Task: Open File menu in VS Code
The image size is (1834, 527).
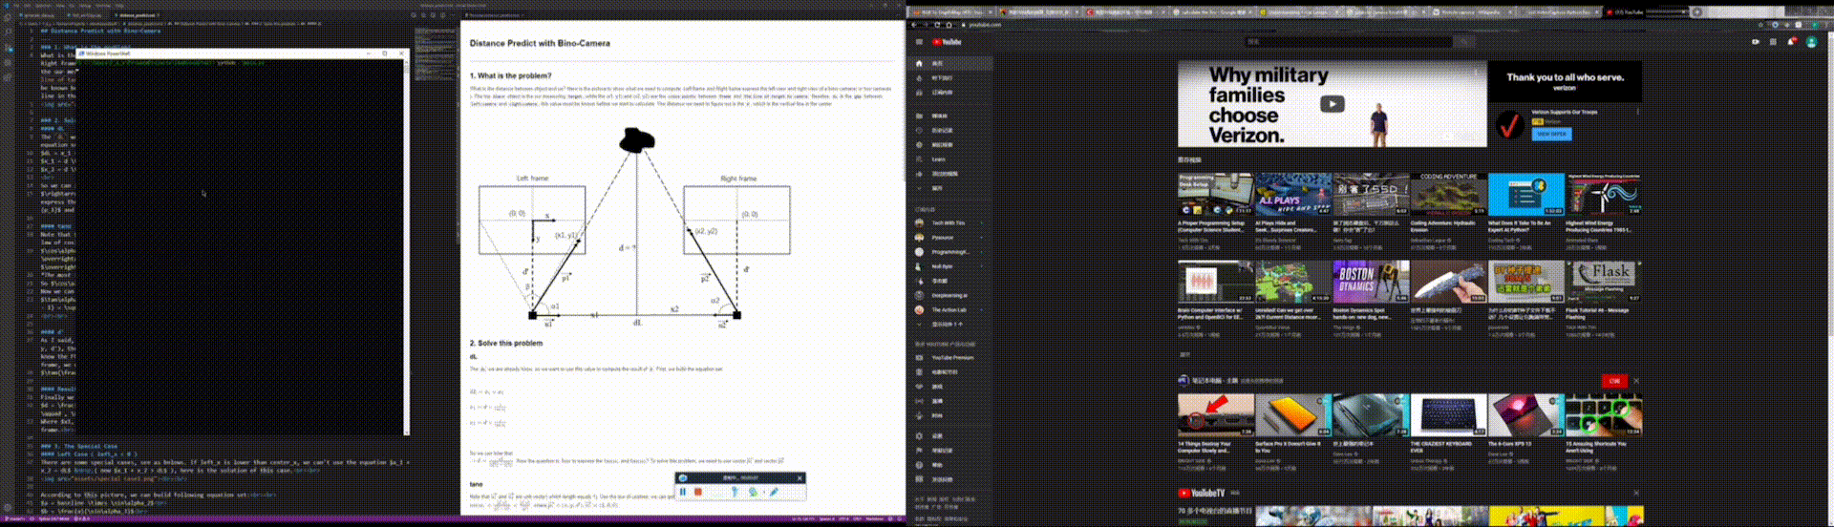Action: pyautogui.click(x=16, y=5)
